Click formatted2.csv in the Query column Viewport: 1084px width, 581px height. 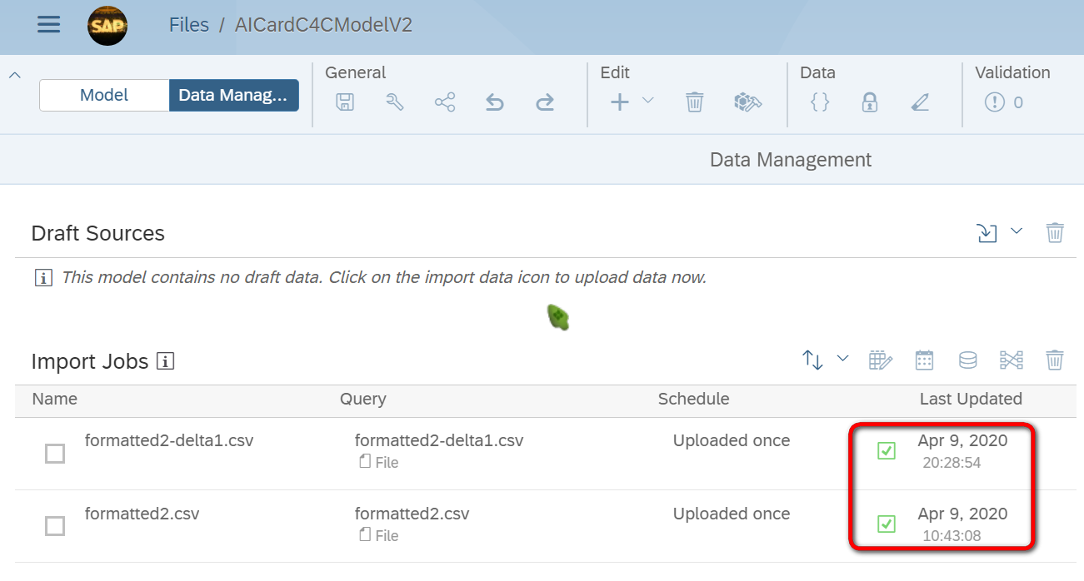pos(412,514)
